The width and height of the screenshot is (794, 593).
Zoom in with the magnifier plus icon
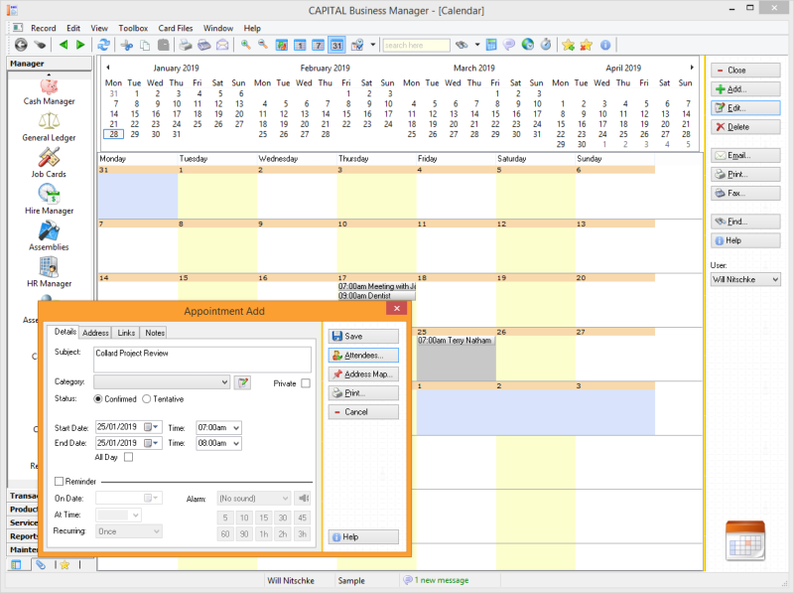tap(245, 45)
